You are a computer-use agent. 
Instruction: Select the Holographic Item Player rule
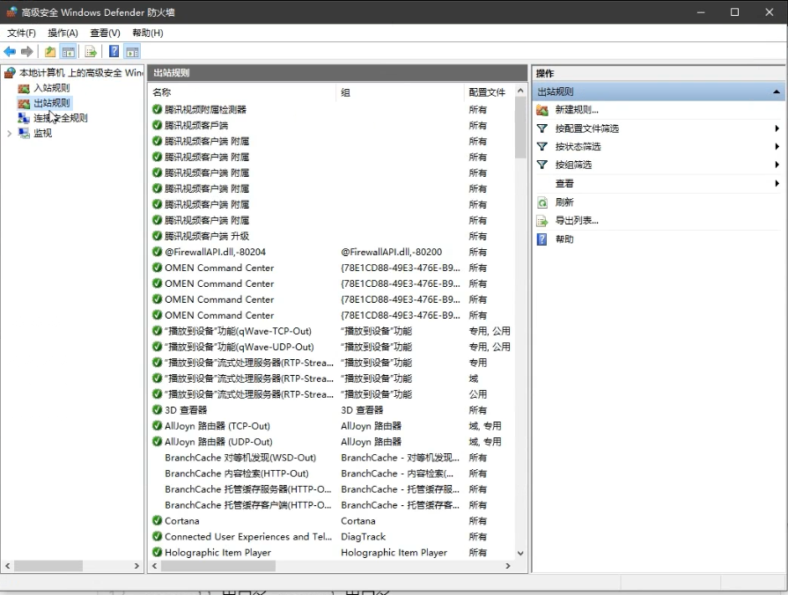pos(217,552)
